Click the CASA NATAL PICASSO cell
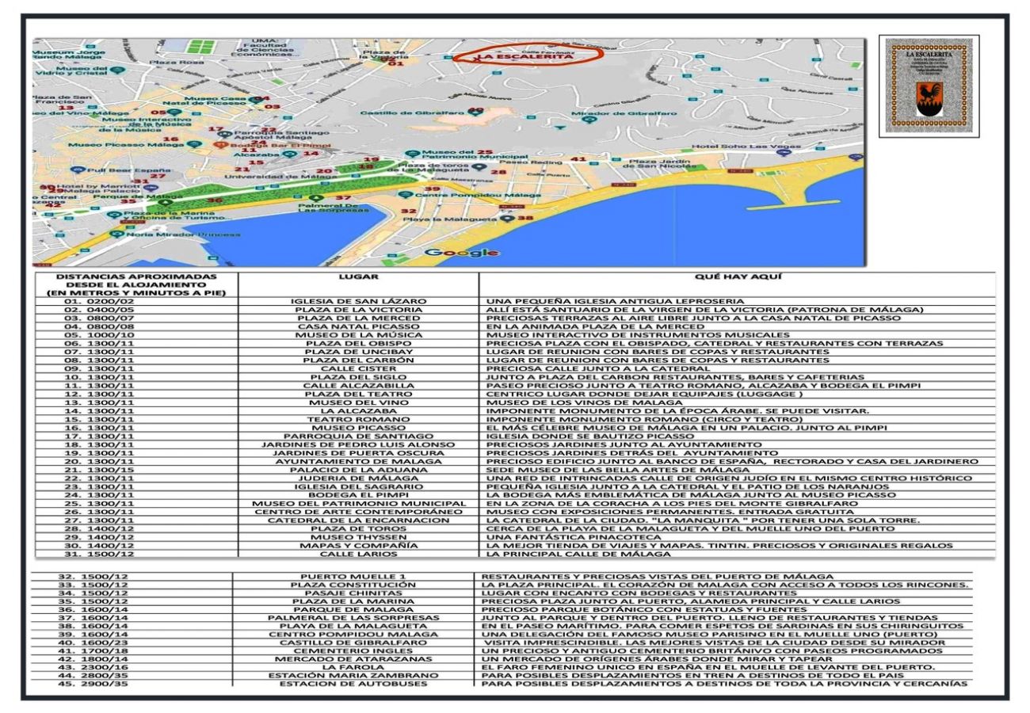 tap(358, 326)
